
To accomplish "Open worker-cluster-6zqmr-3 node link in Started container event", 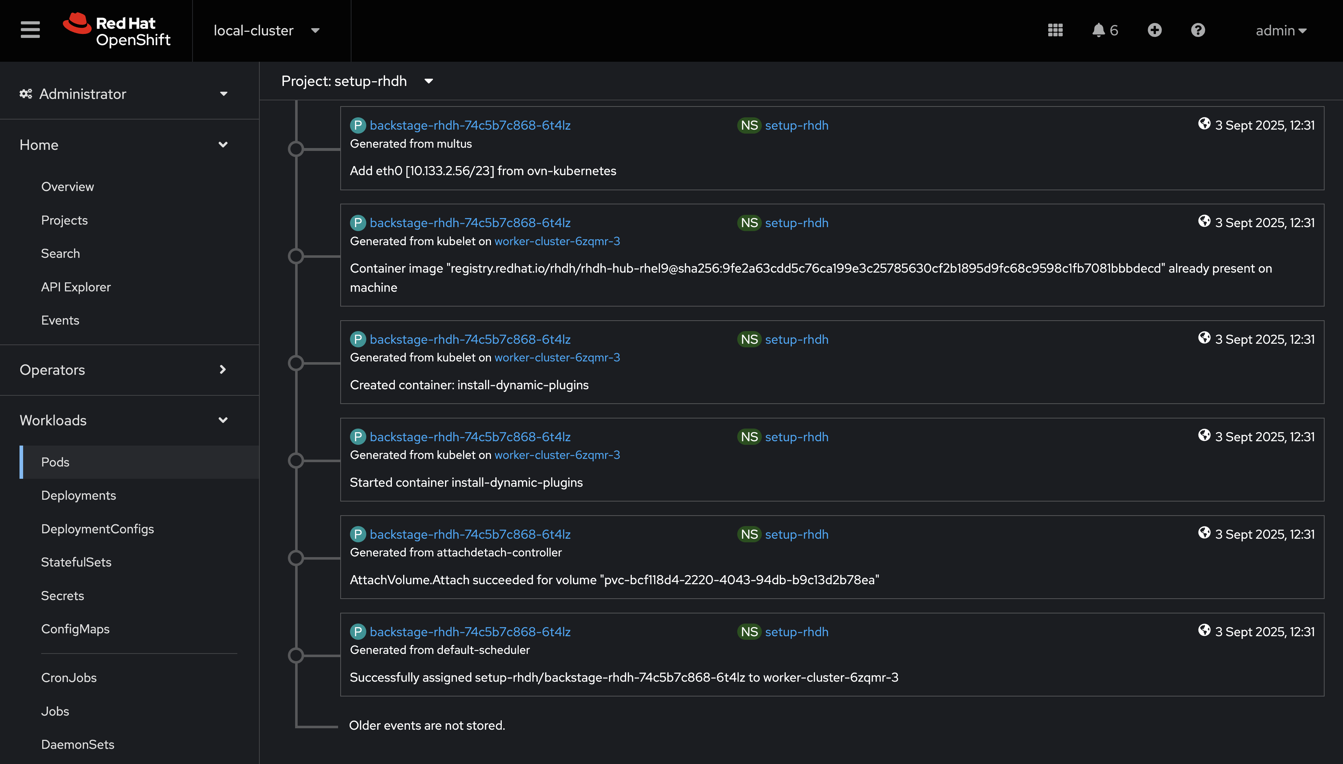I will coord(557,455).
